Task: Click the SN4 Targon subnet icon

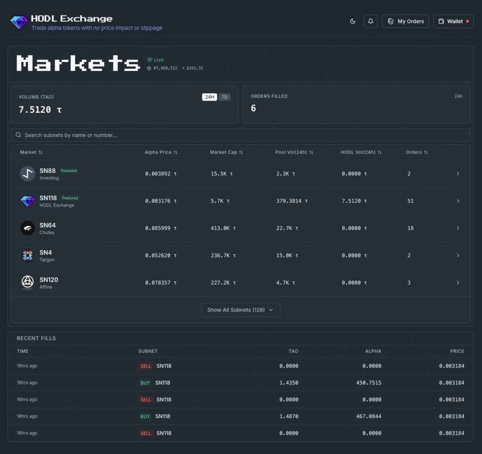Action: pyautogui.click(x=28, y=255)
